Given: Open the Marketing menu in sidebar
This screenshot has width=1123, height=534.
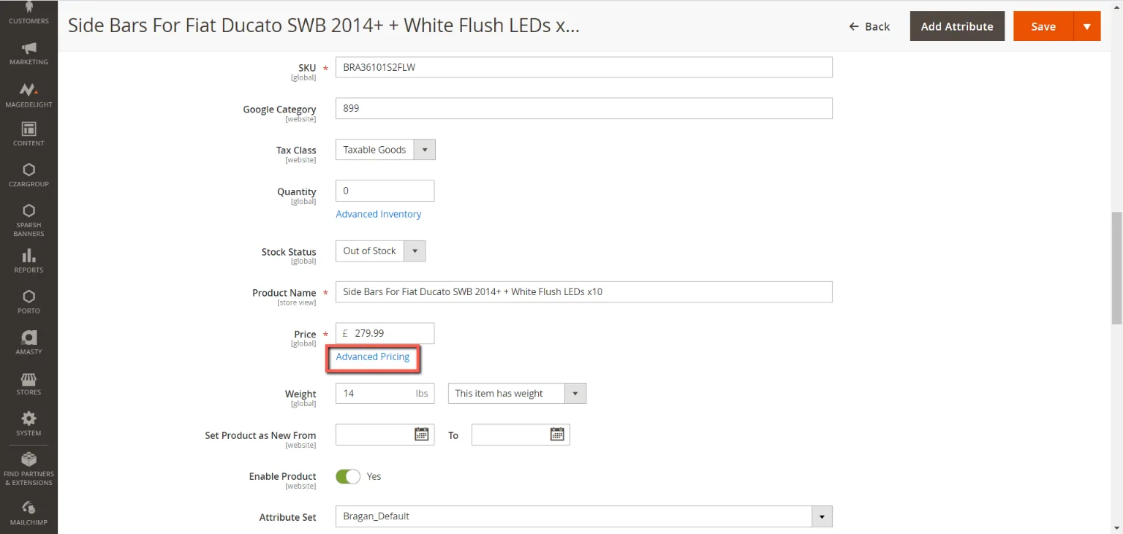Looking at the screenshot, I should (29, 54).
